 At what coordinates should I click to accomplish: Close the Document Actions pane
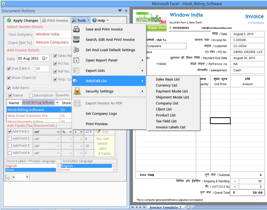point(126,11)
